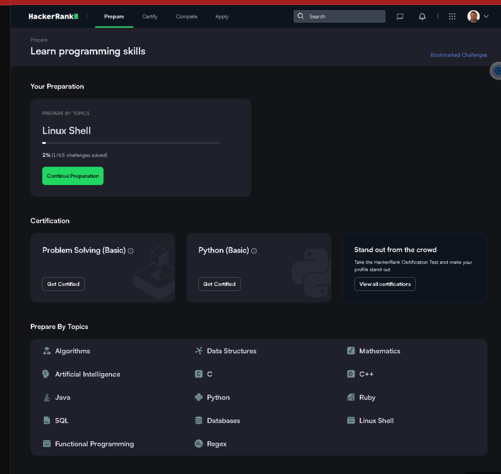Click the Algorithms topic icon
Image resolution: width=501 pixels, height=474 pixels.
[x=47, y=351]
